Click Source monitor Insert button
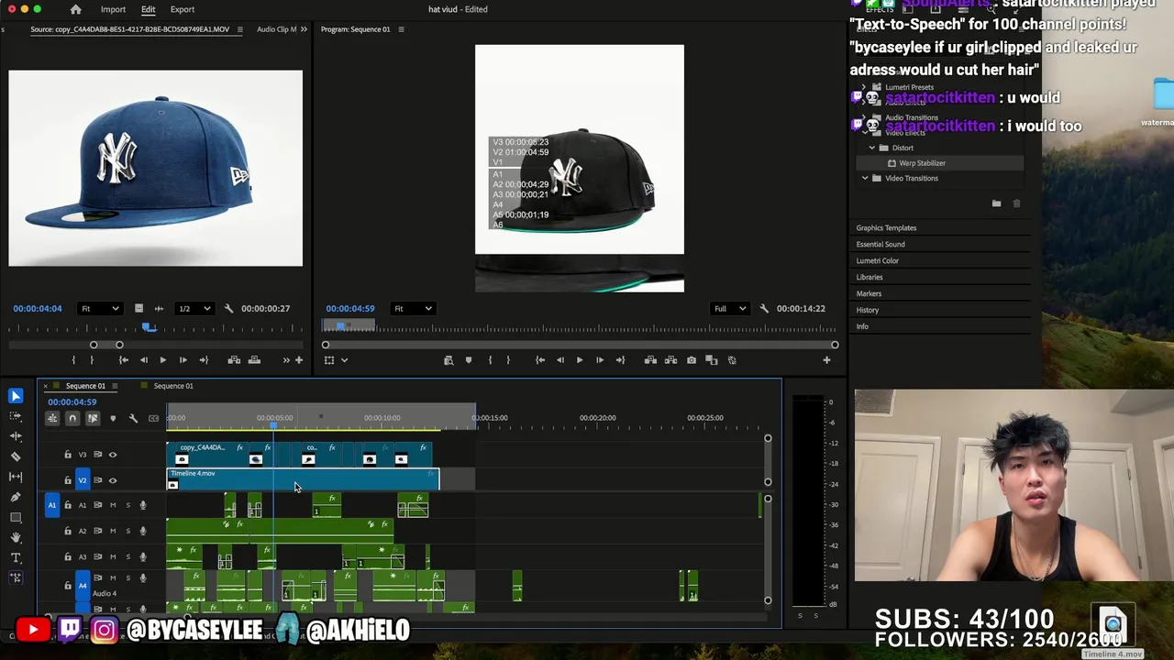This screenshot has height=660, width=1174. pos(234,360)
